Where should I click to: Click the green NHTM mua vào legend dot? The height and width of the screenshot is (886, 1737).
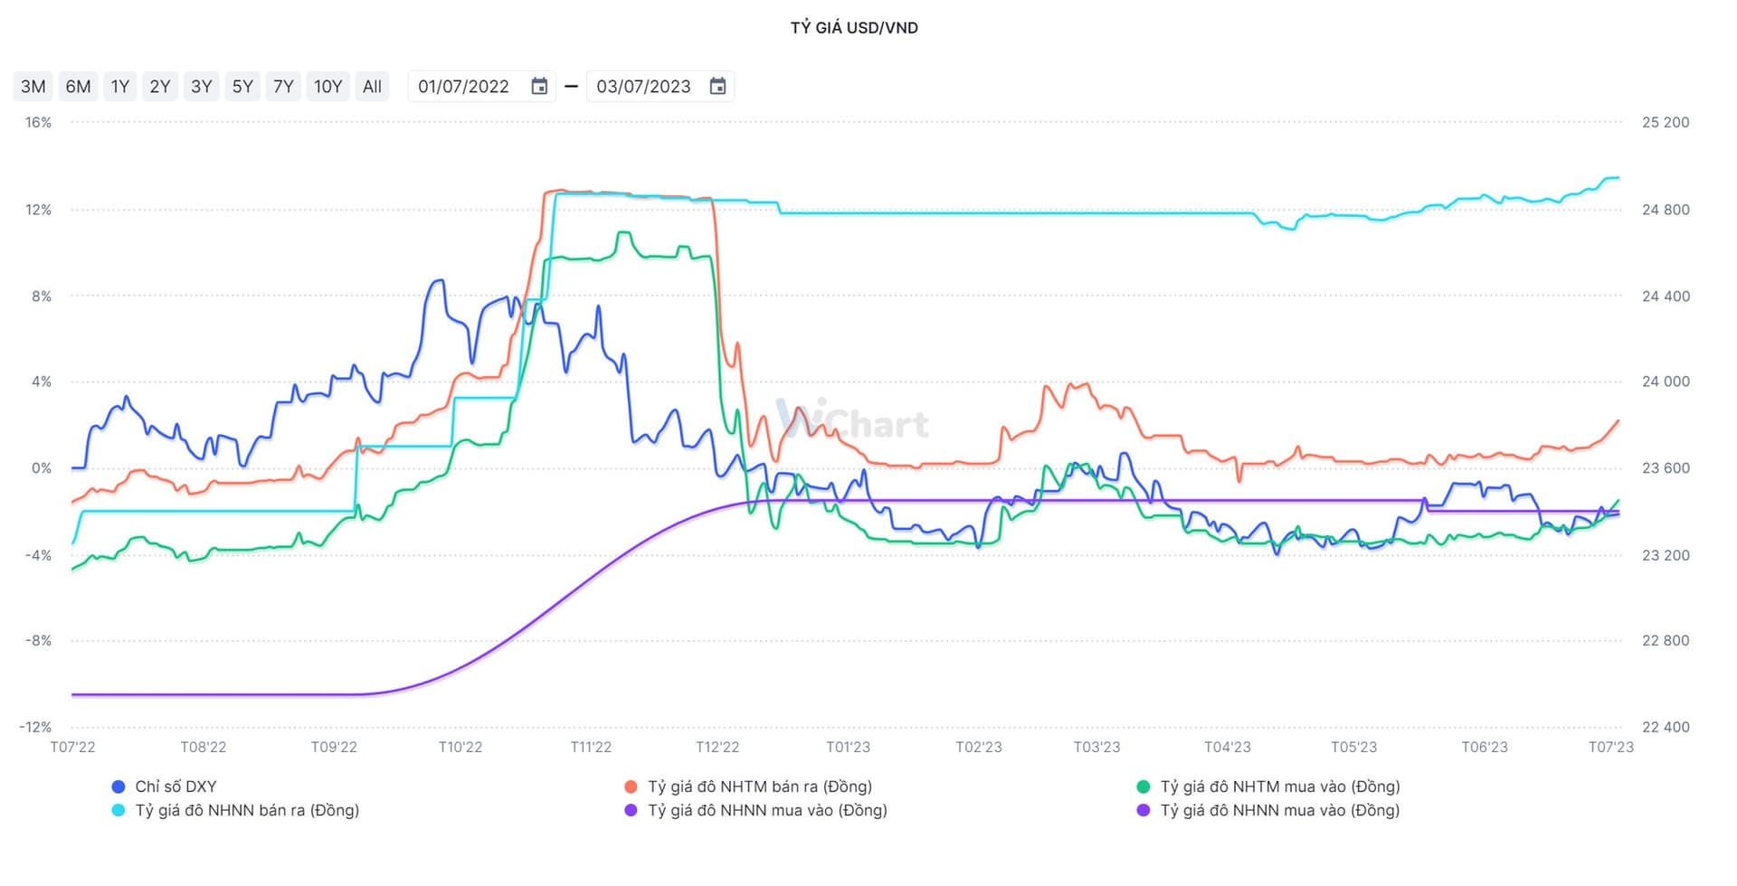(x=1144, y=787)
